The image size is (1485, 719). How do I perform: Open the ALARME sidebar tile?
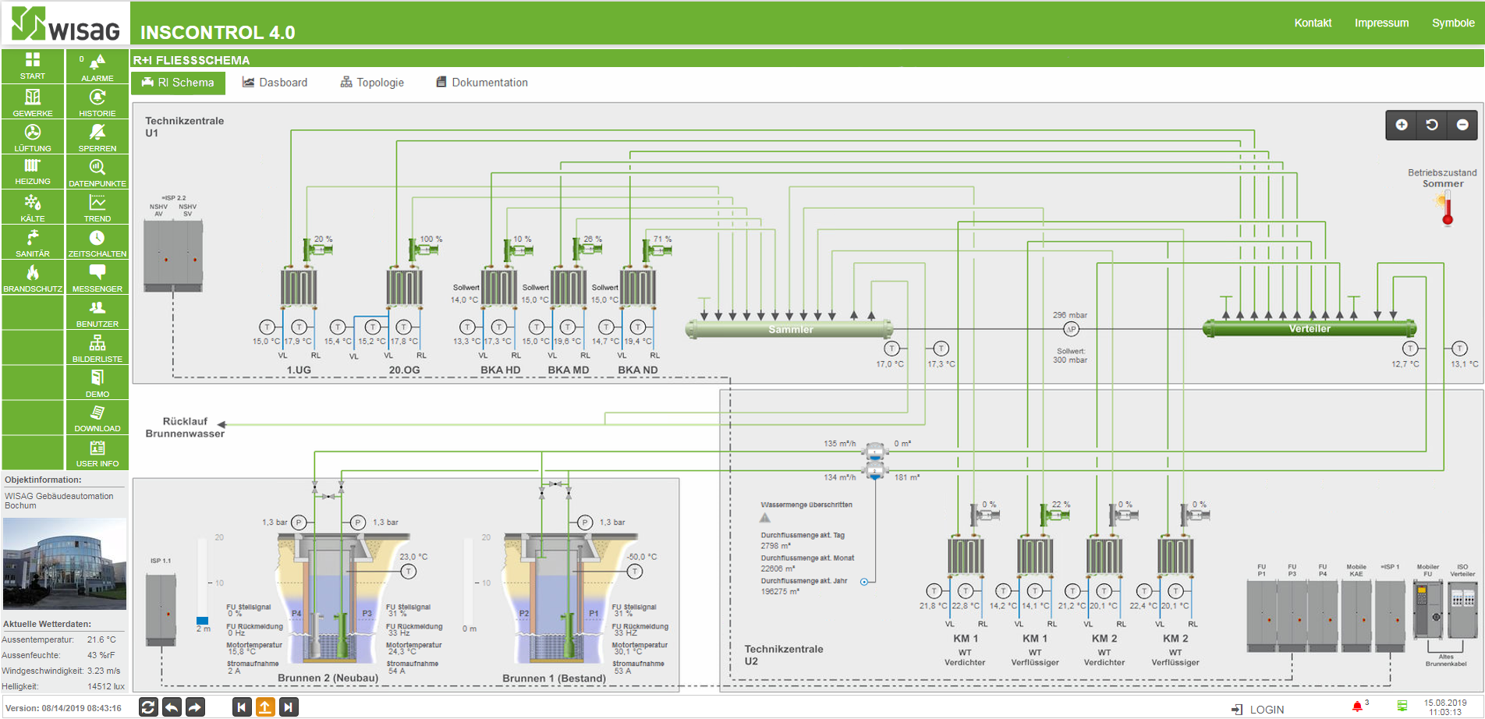[97, 66]
